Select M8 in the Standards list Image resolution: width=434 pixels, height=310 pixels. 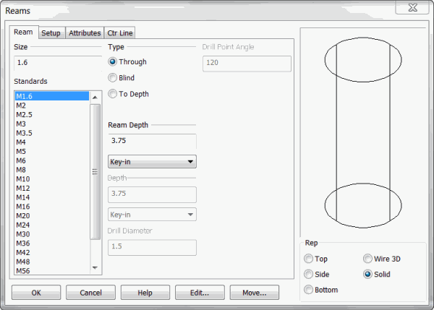click(x=52, y=170)
